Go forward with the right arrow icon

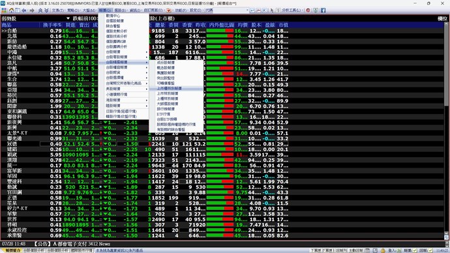(31, 10)
